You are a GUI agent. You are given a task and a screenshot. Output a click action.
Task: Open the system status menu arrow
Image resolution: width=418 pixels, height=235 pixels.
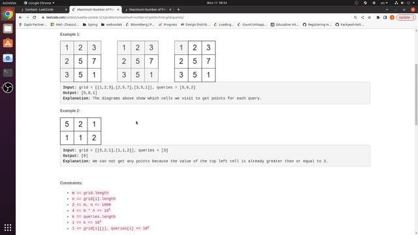[x=414, y=3]
